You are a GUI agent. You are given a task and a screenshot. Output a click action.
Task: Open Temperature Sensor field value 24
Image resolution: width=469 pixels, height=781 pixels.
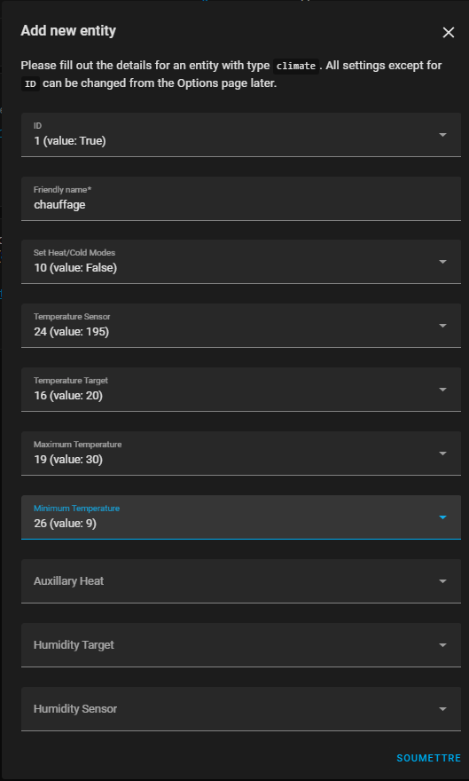pyautogui.click(x=241, y=325)
